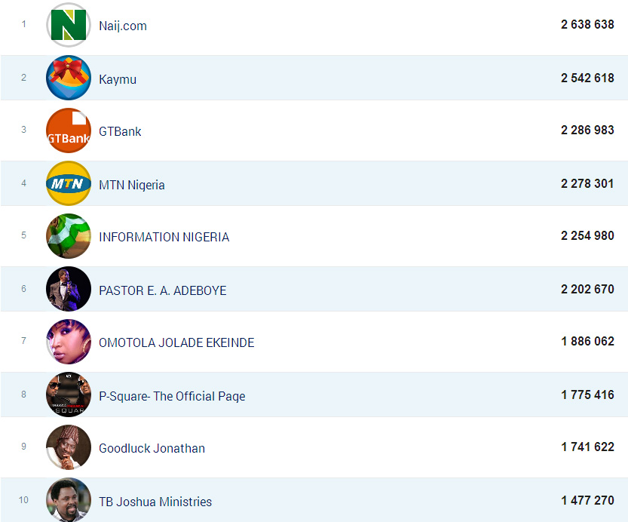Click the Naij.com green N logo
This screenshot has width=628, height=522.
coord(69,25)
